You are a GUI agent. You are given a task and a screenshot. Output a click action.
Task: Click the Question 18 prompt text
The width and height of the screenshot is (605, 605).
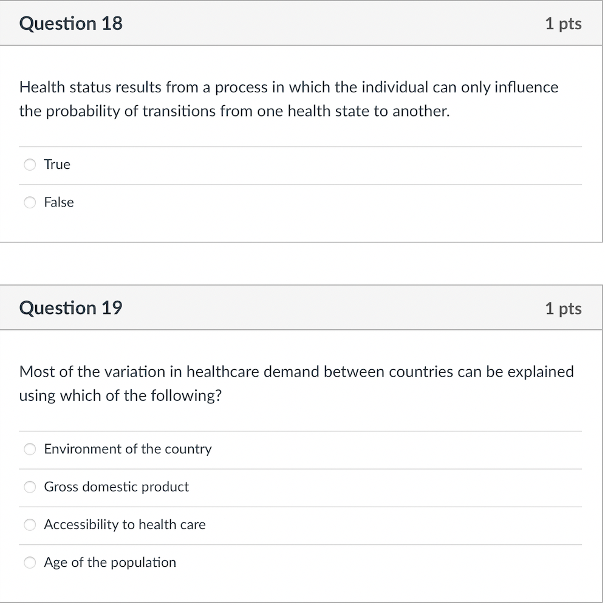click(x=288, y=99)
